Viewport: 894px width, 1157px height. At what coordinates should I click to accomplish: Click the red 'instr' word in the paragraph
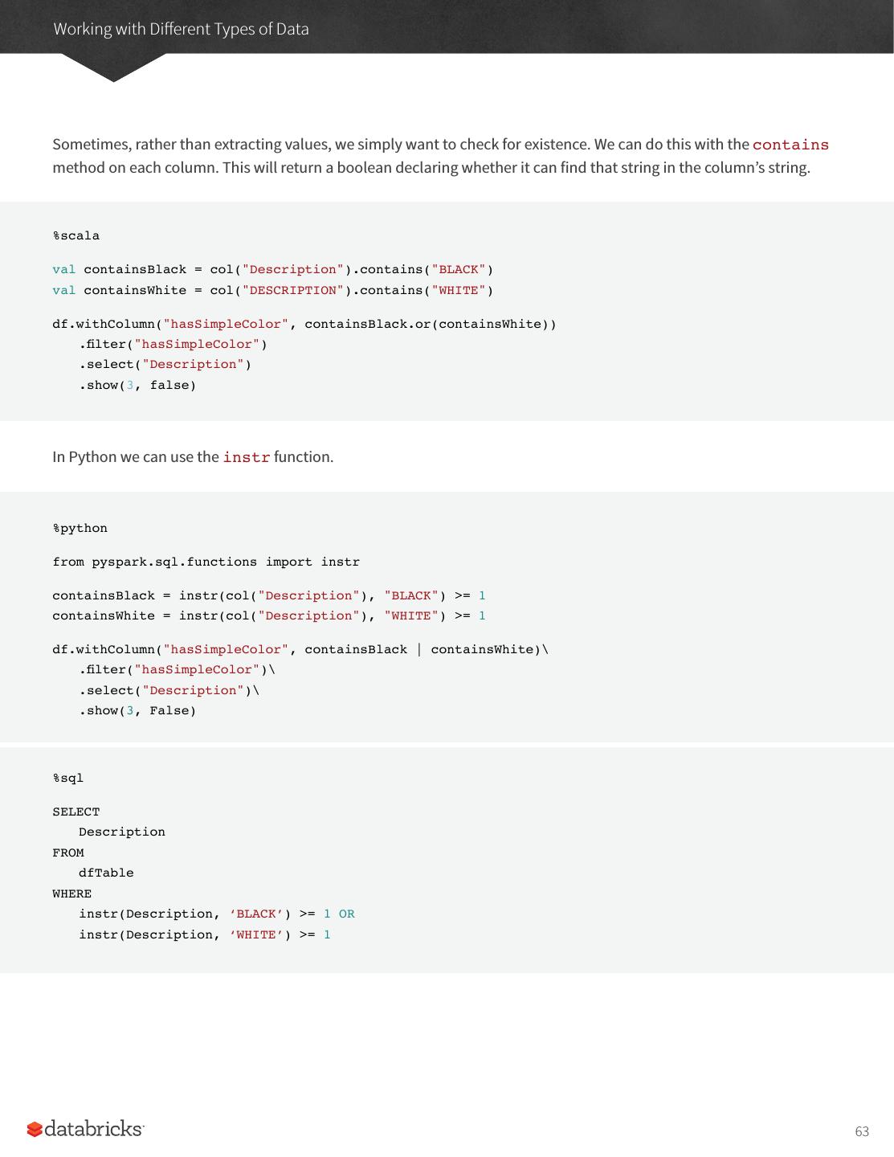pos(246,457)
